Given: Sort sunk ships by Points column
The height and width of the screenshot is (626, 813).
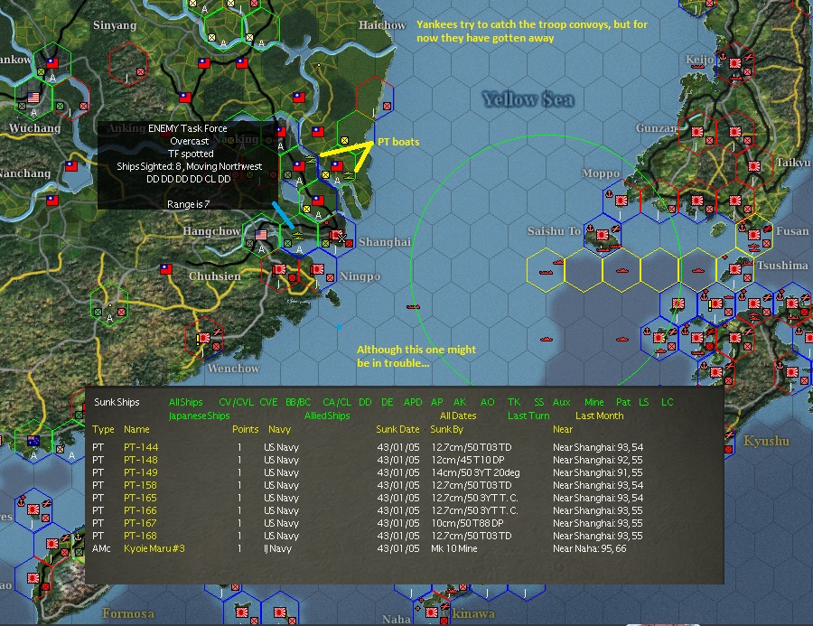Looking at the screenshot, I should 245,429.
